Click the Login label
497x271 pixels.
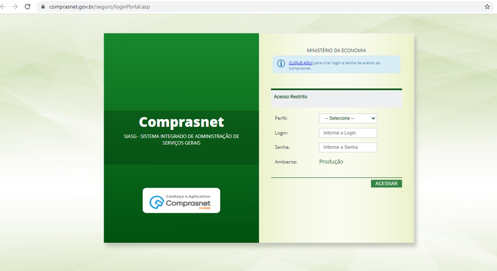coord(282,133)
